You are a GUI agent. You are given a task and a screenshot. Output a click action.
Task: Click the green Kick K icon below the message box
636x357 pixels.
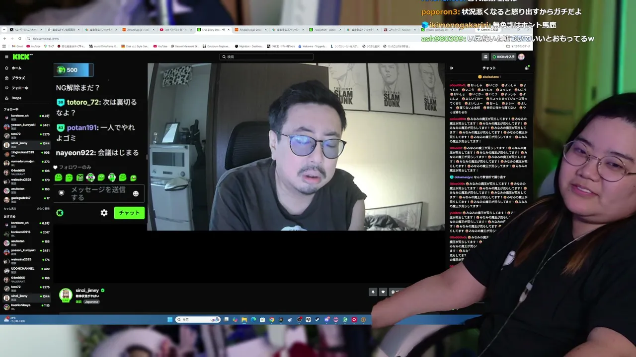60,213
